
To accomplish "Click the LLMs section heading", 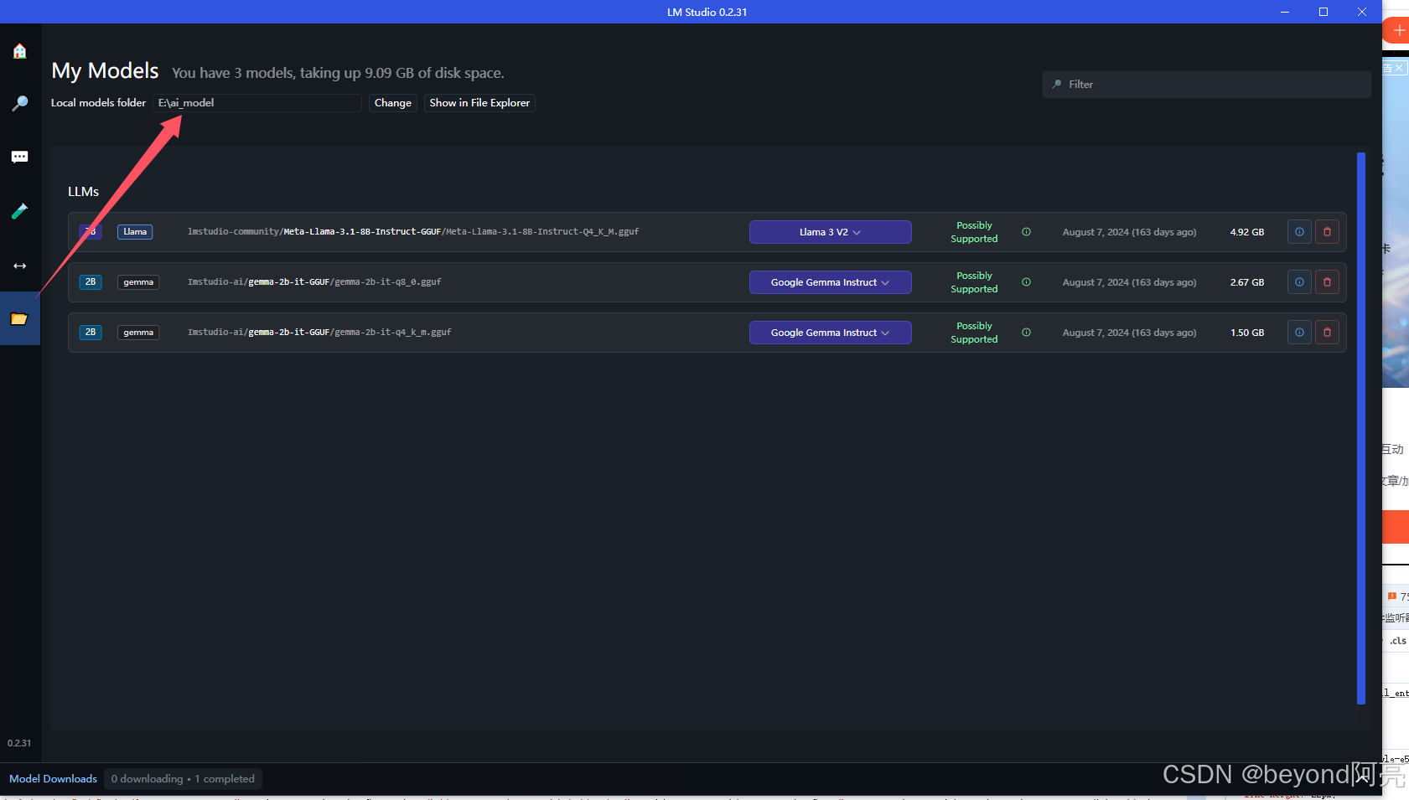I will pos(84,192).
